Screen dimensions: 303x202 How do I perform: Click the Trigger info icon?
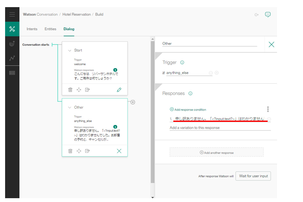point(182,62)
